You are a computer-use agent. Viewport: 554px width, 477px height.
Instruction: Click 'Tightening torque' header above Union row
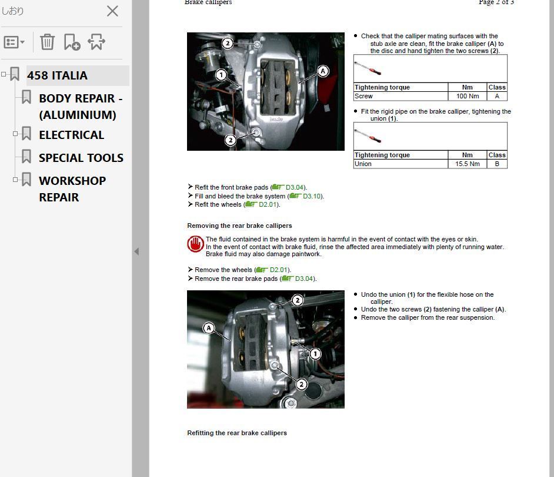[382, 155]
